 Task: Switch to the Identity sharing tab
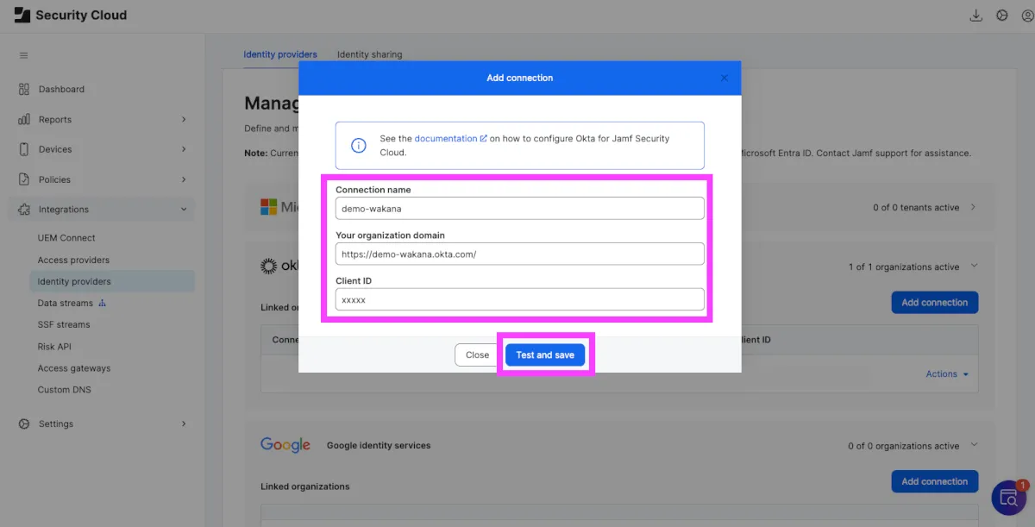click(369, 54)
